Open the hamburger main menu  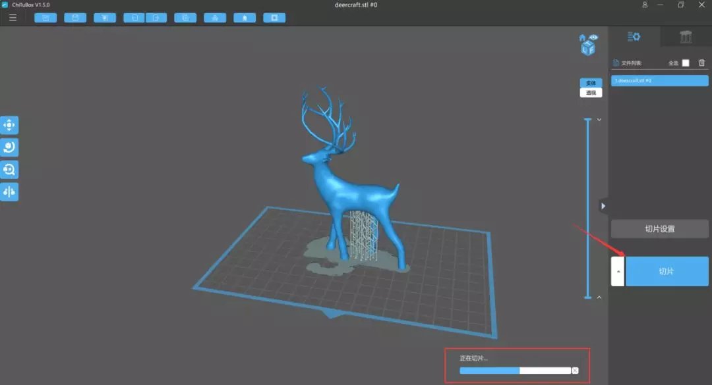(13, 18)
